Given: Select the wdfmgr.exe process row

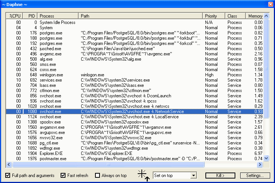Looking at the screenshot, I should (135, 148).
